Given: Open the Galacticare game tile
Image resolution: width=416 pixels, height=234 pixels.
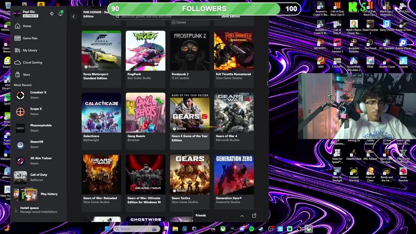Looking at the screenshot, I should (x=101, y=121).
